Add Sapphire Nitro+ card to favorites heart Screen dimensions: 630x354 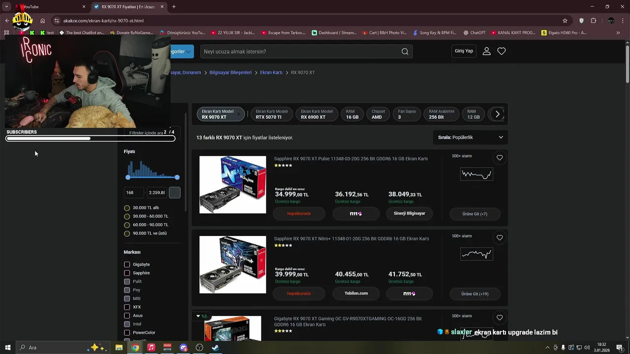pyautogui.click(x=500, y=237)
